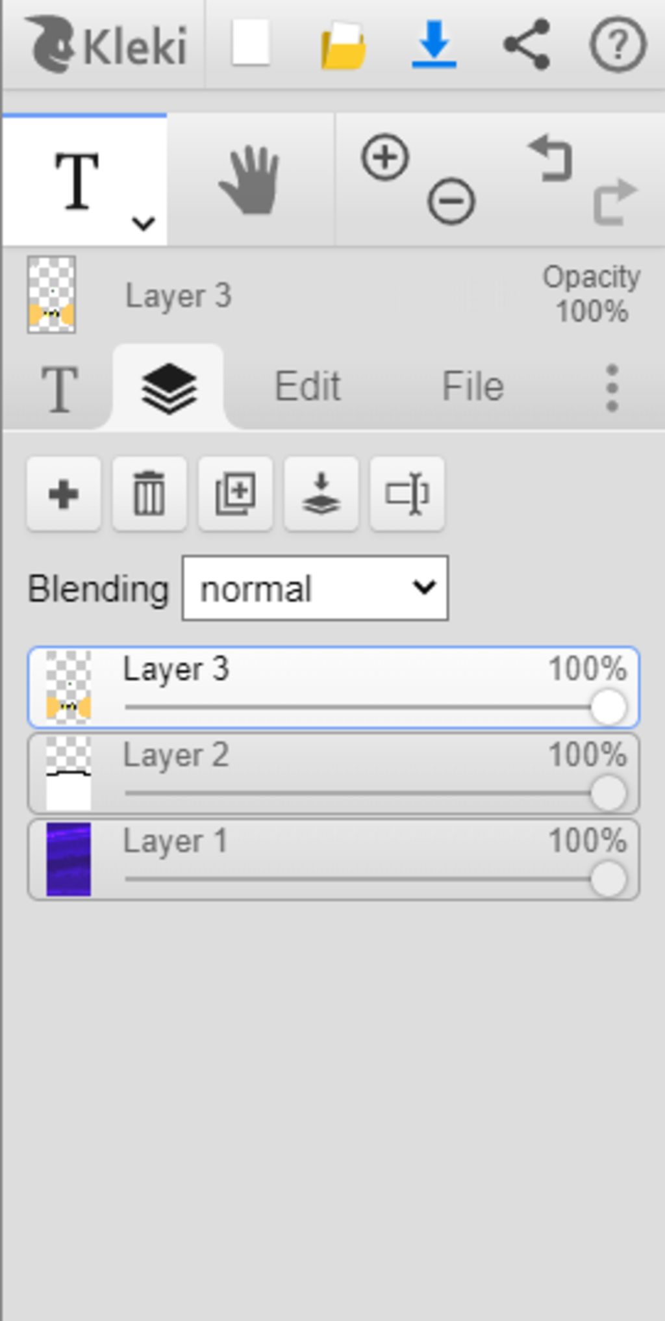The width and height of the screenshot is (665, 1321).
Task: Merge layer down with the merge icon
Action: 321,494
